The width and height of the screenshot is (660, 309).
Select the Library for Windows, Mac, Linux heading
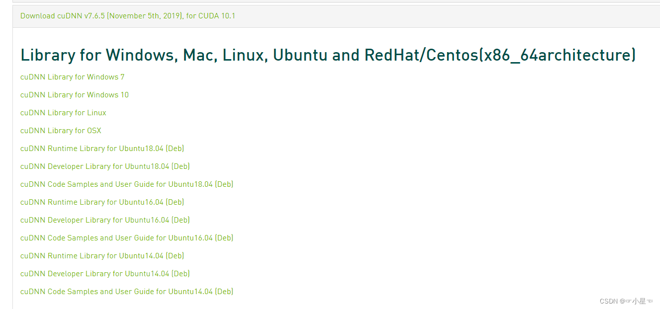[327, 55]
